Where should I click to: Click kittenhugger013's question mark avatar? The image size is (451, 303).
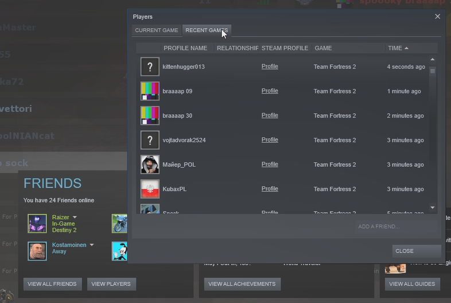pos(150,67)
